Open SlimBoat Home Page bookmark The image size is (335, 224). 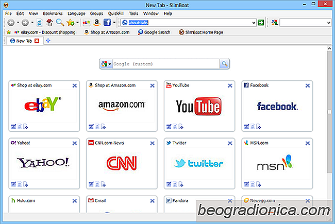pos(201,32)
